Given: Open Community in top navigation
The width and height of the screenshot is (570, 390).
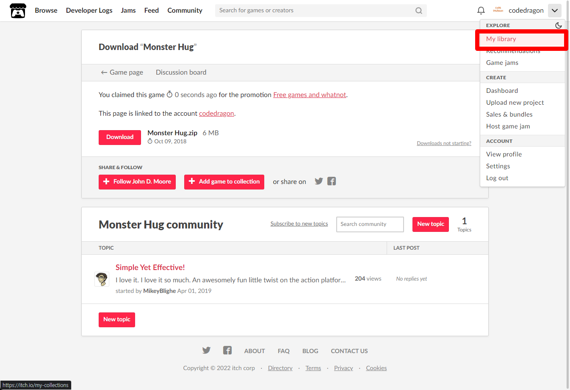Looking at the screenshot, I should pos(185,11).
